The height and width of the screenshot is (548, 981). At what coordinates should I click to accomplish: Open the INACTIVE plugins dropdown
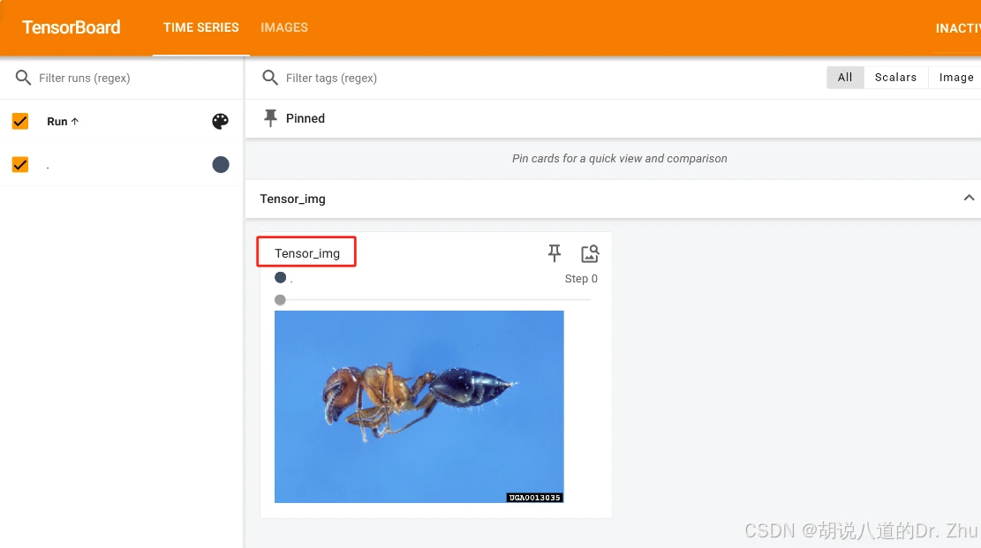click(957, 28)
